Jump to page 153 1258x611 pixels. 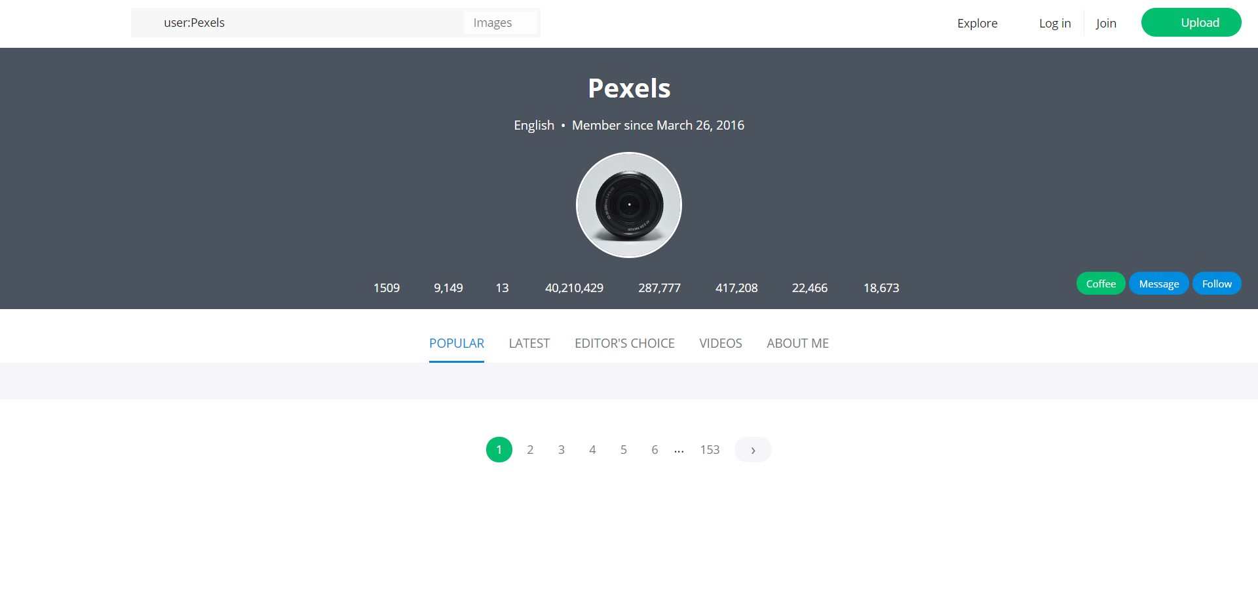coord(710,449)
